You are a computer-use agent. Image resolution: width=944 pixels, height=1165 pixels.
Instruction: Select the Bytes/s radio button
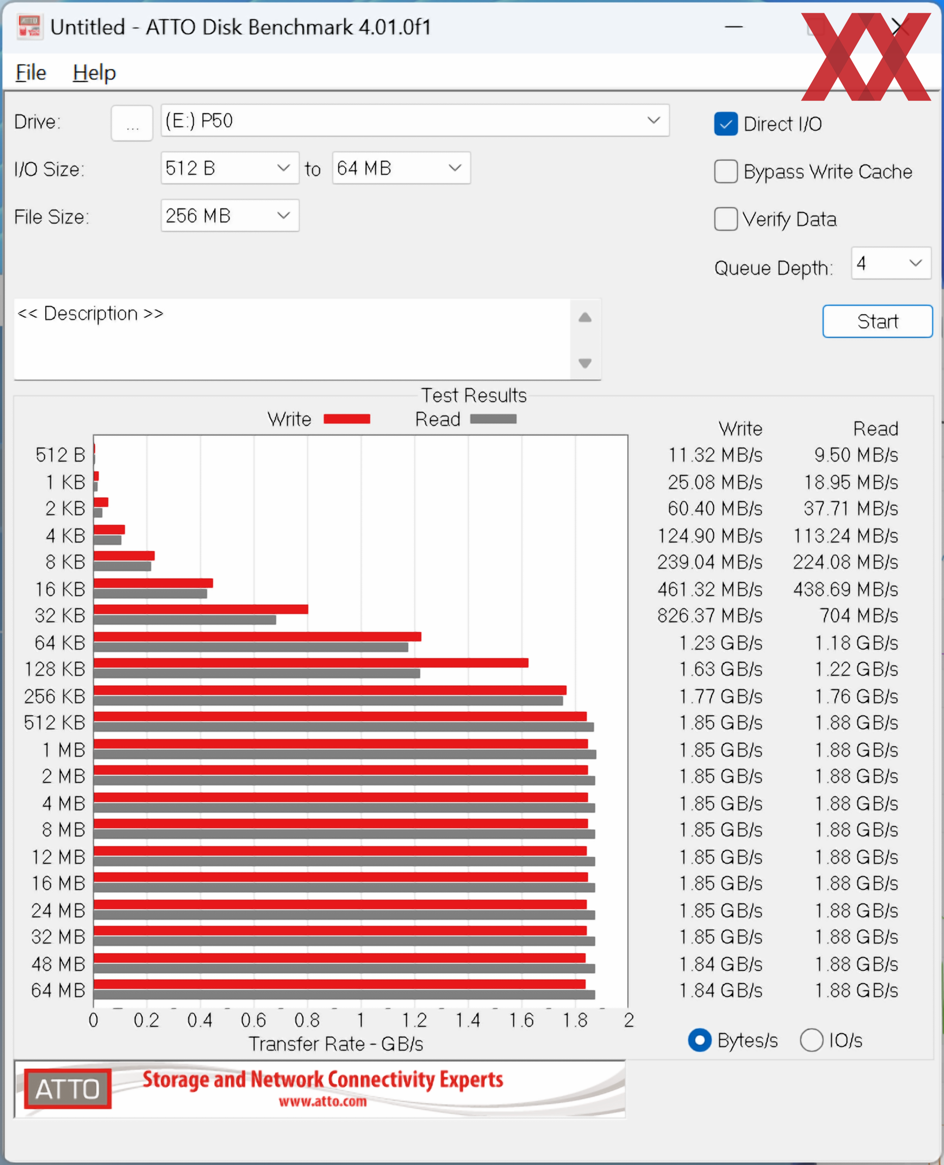pyautogui.click(x=699, y=1040)
